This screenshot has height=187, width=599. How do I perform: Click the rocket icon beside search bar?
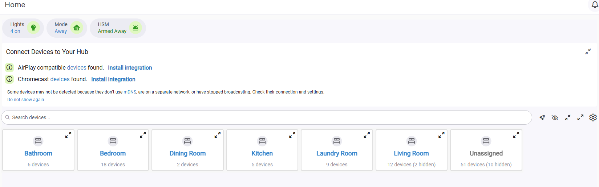(542, 117)
